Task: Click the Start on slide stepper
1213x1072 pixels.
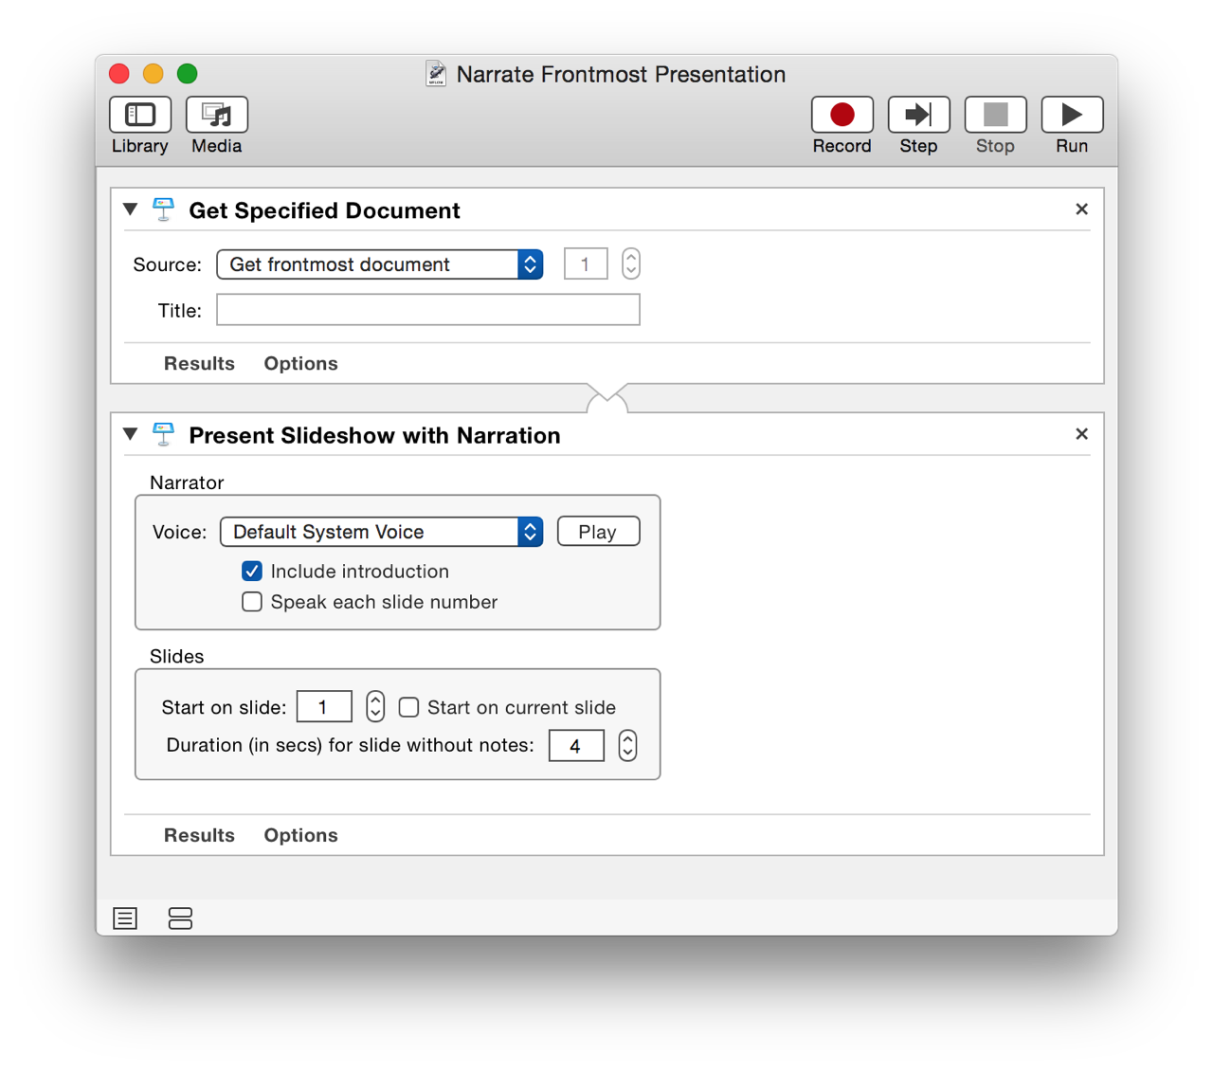Action: pos(375,706)
